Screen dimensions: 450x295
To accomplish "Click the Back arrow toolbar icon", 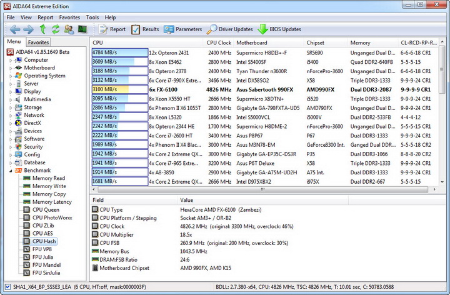I will coord(15,29).
